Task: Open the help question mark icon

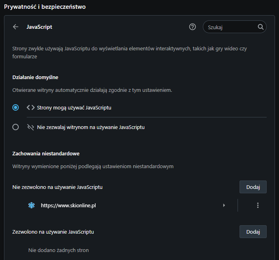Action: pos(193,27)
